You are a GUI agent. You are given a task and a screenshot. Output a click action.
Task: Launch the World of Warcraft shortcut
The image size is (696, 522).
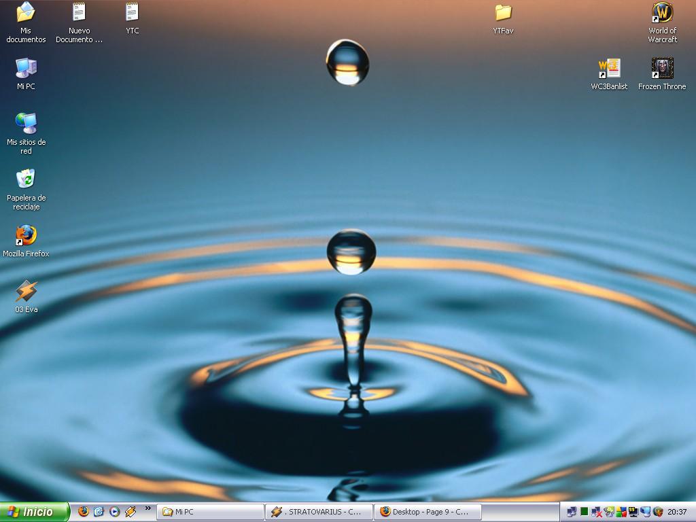click(x=662, y=12)
